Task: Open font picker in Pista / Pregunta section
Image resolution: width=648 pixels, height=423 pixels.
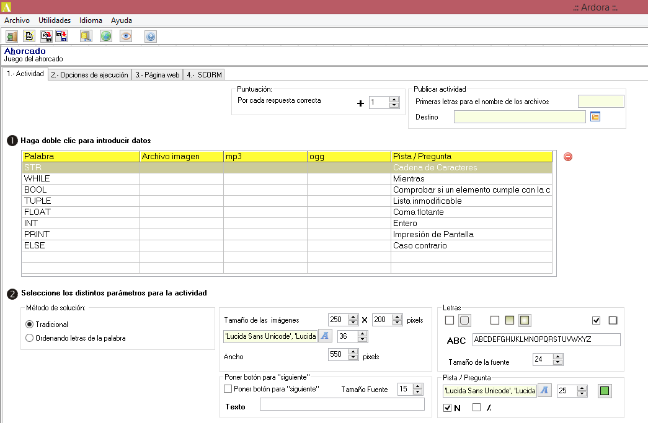Action: point(544,390)
